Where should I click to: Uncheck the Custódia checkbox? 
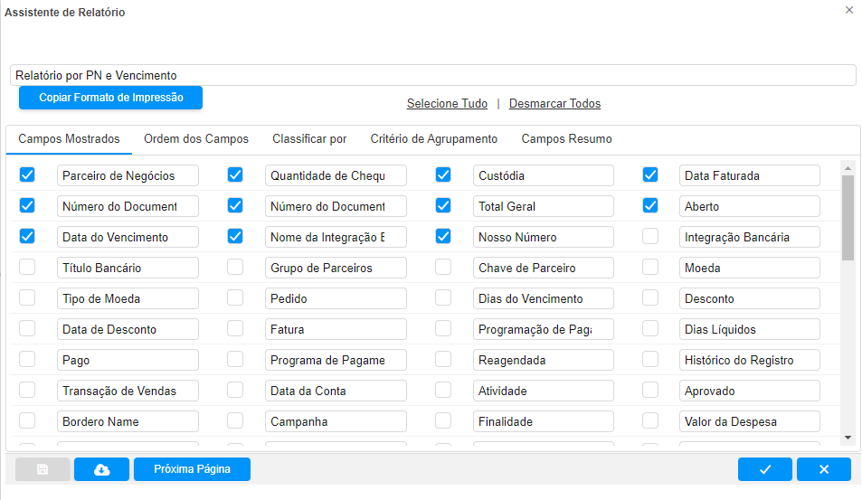[443, 175]
